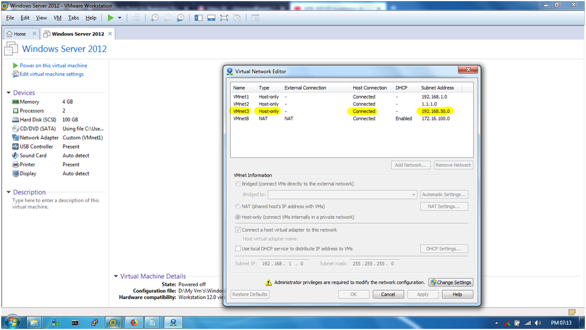Select the Hard Disk (SCSI) device

click(58, 119)
